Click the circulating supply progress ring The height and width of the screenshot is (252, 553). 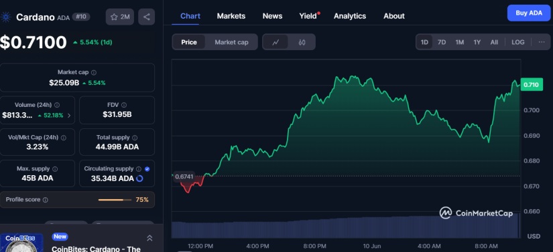[x=139, y=178]
